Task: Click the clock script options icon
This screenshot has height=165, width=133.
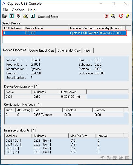Action: pos(19,16)
